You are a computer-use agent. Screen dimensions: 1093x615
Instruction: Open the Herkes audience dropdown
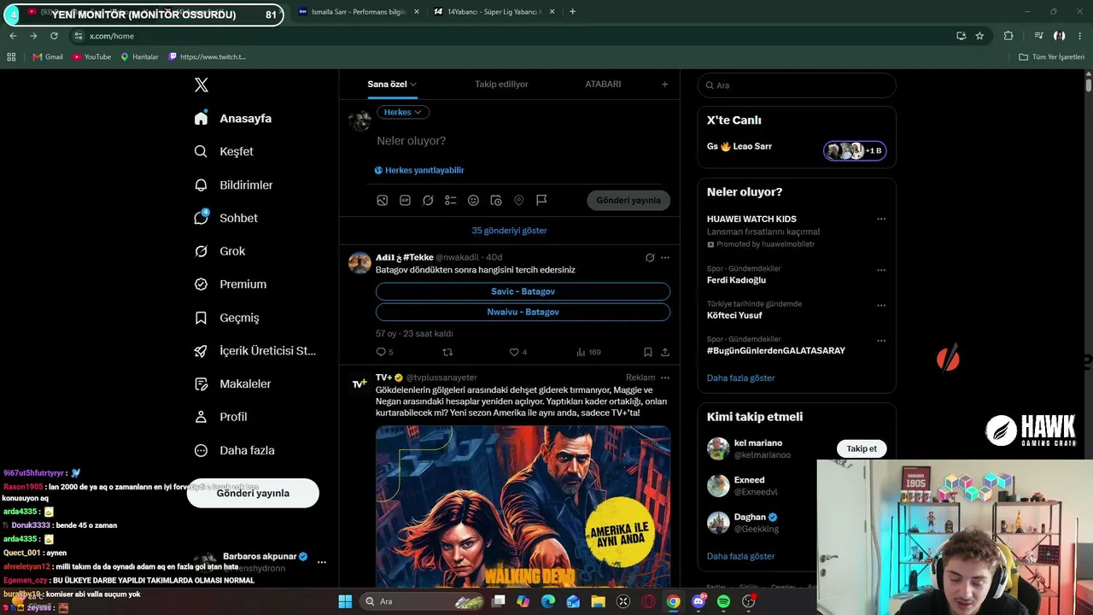tap(403, 112)
